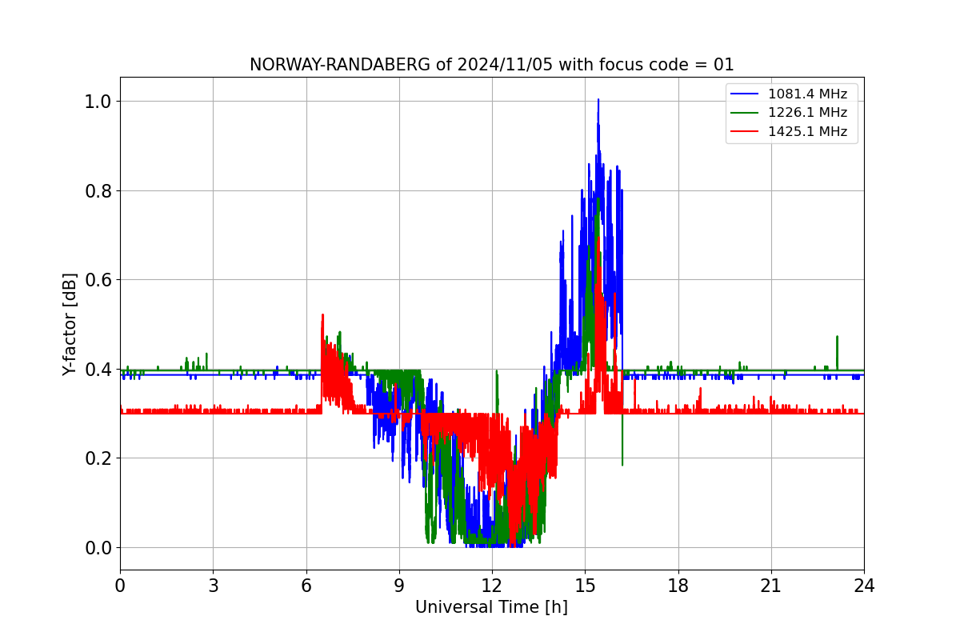Click the legend entry 1081.4 MHz

pyautogui.click(x=807, y=94)
